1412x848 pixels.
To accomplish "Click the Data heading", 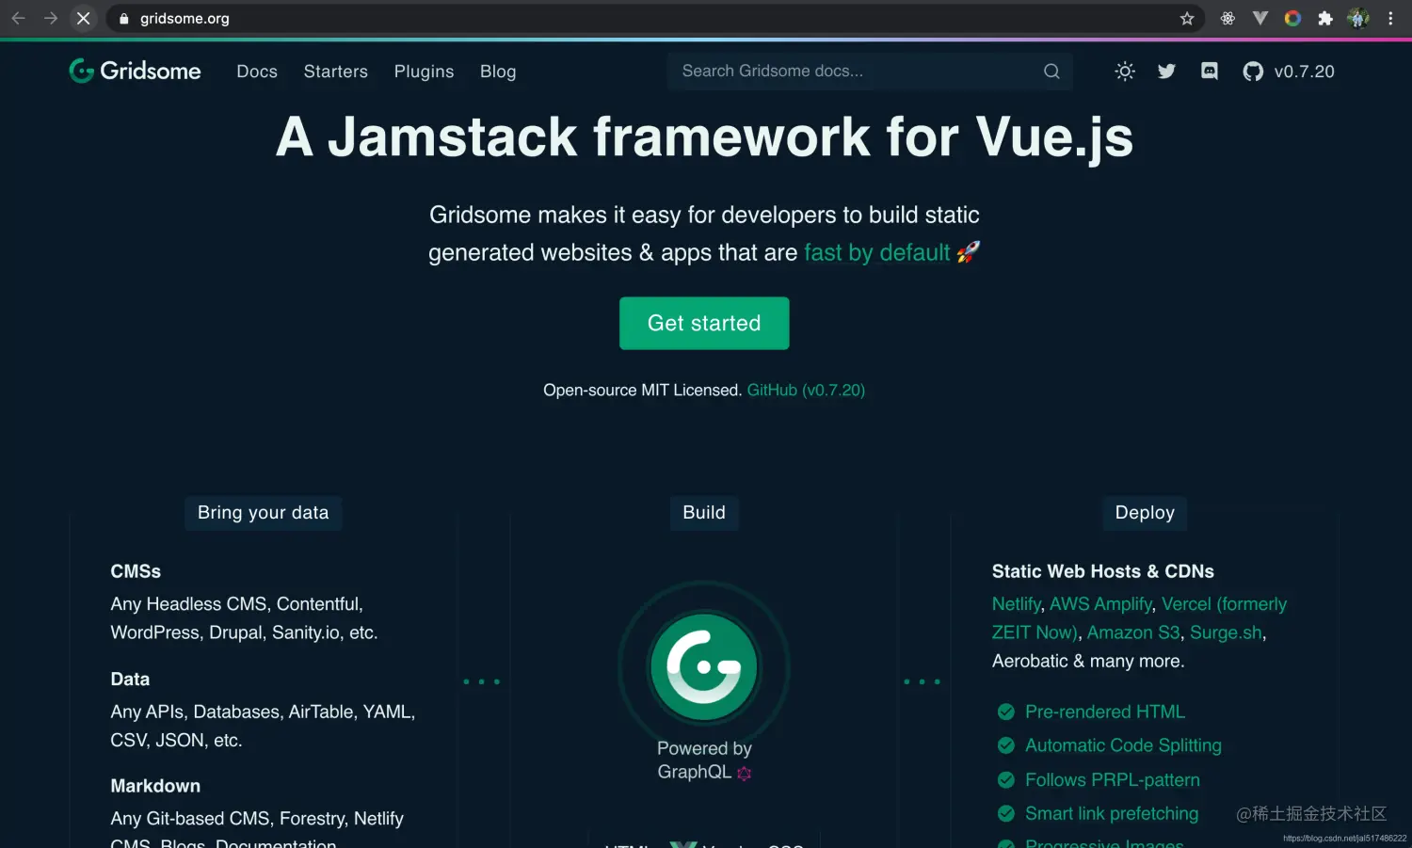I will pos(130,680).
